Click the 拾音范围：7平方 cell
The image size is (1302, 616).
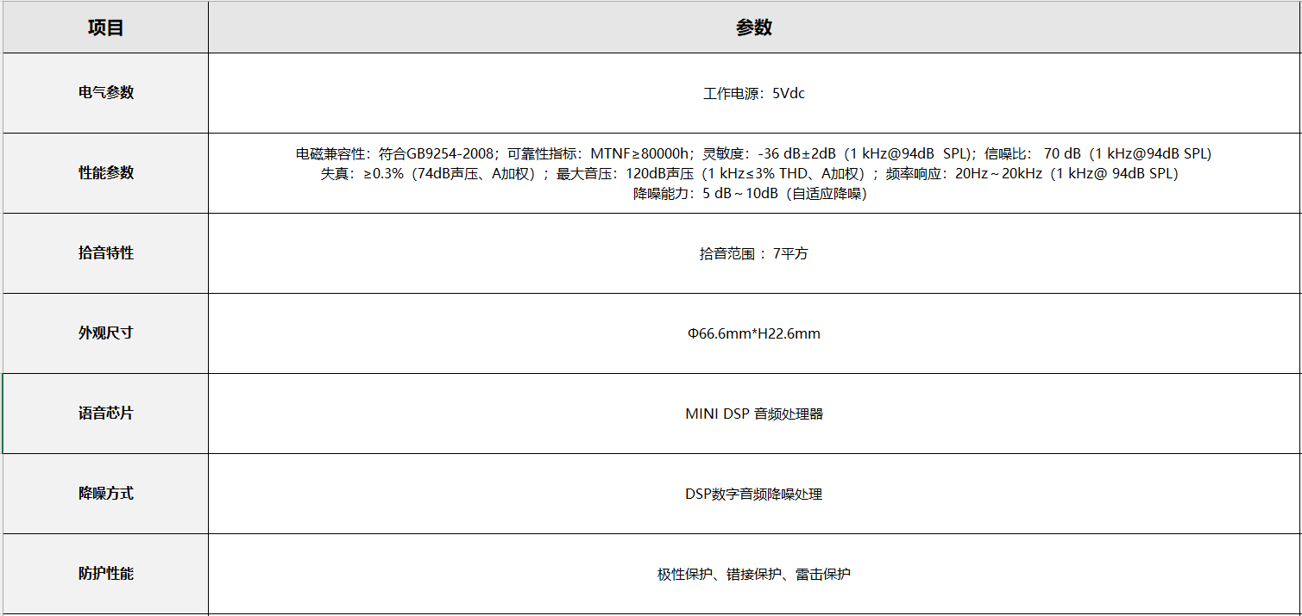753,253
